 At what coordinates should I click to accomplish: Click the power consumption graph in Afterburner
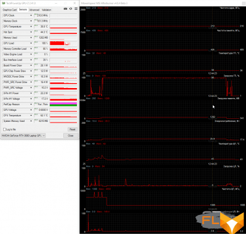coord(163,131)
